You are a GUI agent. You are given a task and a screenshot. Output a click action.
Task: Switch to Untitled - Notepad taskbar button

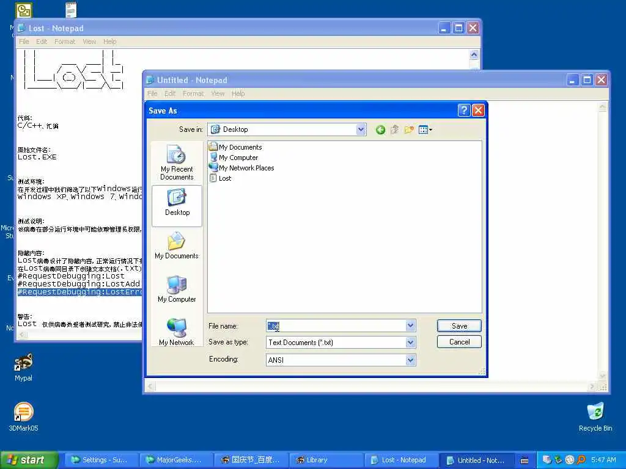(x=476, y=460)
